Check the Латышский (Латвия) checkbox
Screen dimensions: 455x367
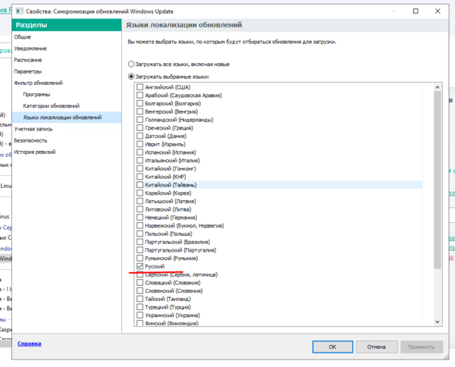(140, 201)
